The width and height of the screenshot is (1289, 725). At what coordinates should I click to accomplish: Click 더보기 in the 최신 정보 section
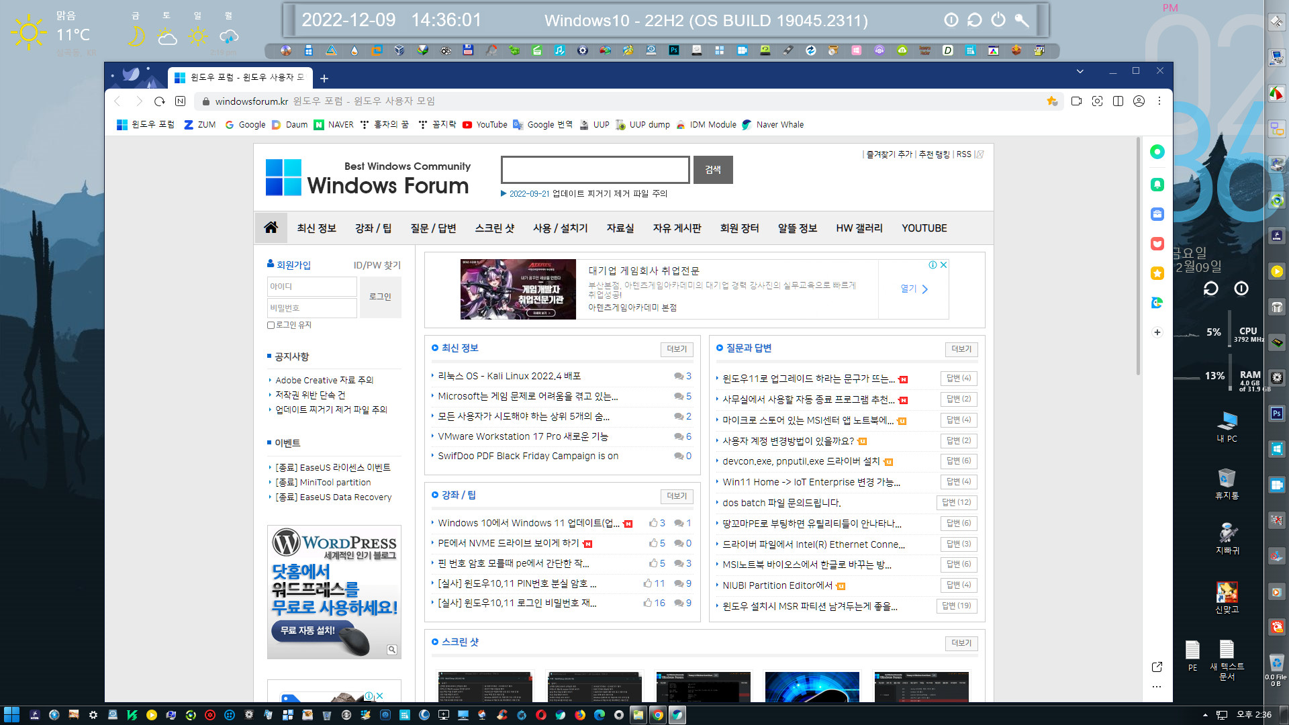[677, 349]
